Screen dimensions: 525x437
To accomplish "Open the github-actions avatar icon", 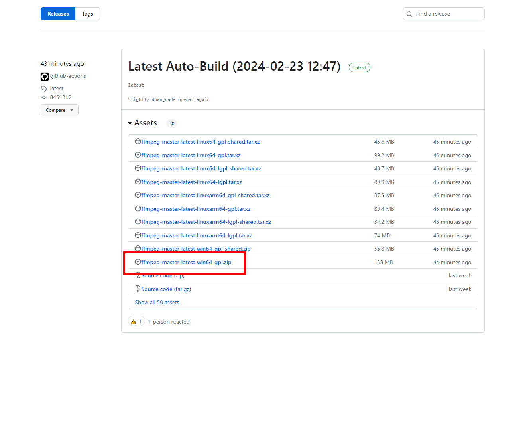I will point(45,77).
